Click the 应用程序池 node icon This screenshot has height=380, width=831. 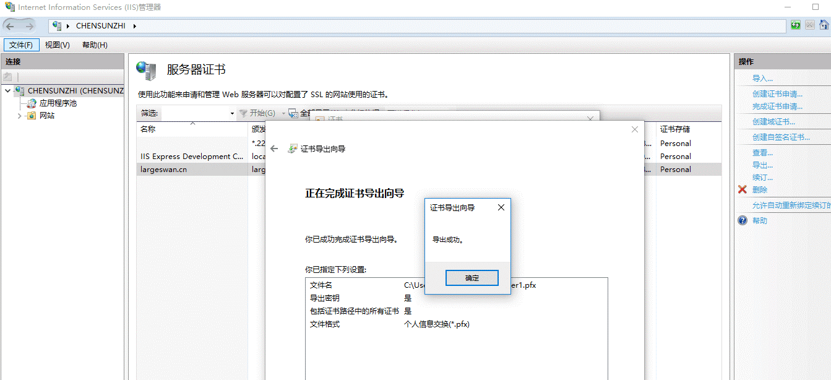point(32,103)
